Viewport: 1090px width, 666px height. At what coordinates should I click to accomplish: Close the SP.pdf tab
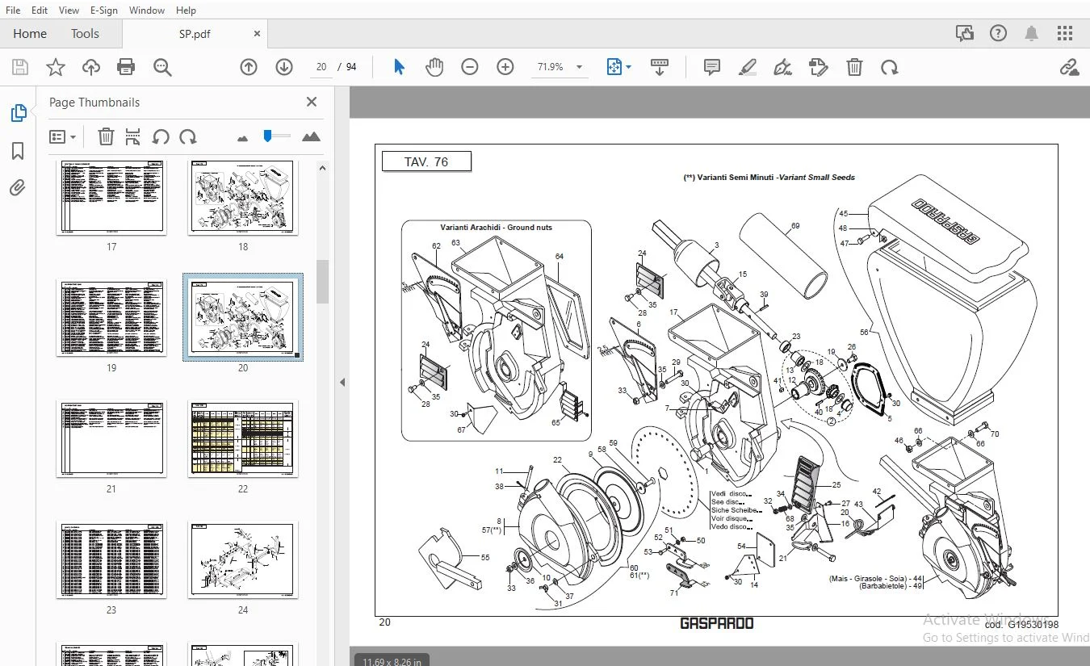coord(258,34)
